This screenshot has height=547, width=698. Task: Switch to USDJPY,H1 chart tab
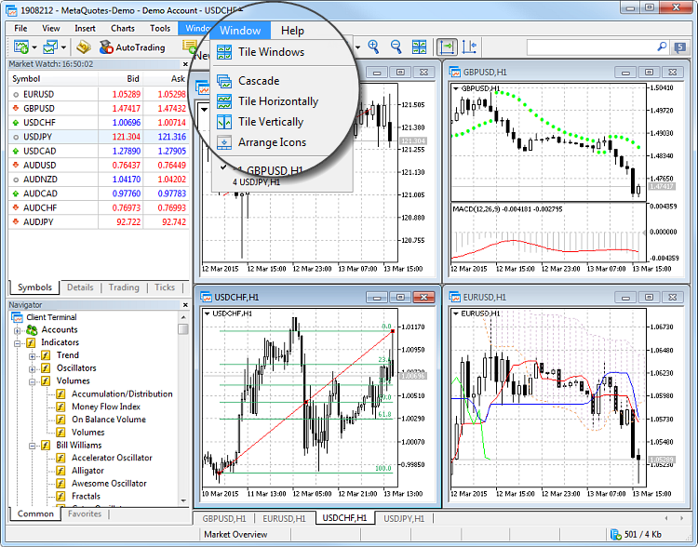click(x=404, y=518)
